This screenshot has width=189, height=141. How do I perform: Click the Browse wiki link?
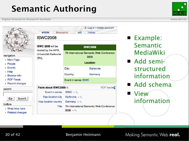14,75
